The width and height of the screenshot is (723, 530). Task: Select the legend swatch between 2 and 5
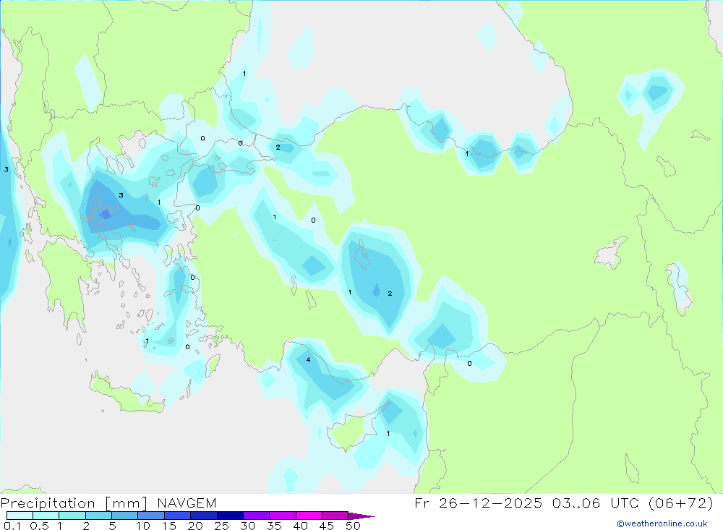click(98, 516)
